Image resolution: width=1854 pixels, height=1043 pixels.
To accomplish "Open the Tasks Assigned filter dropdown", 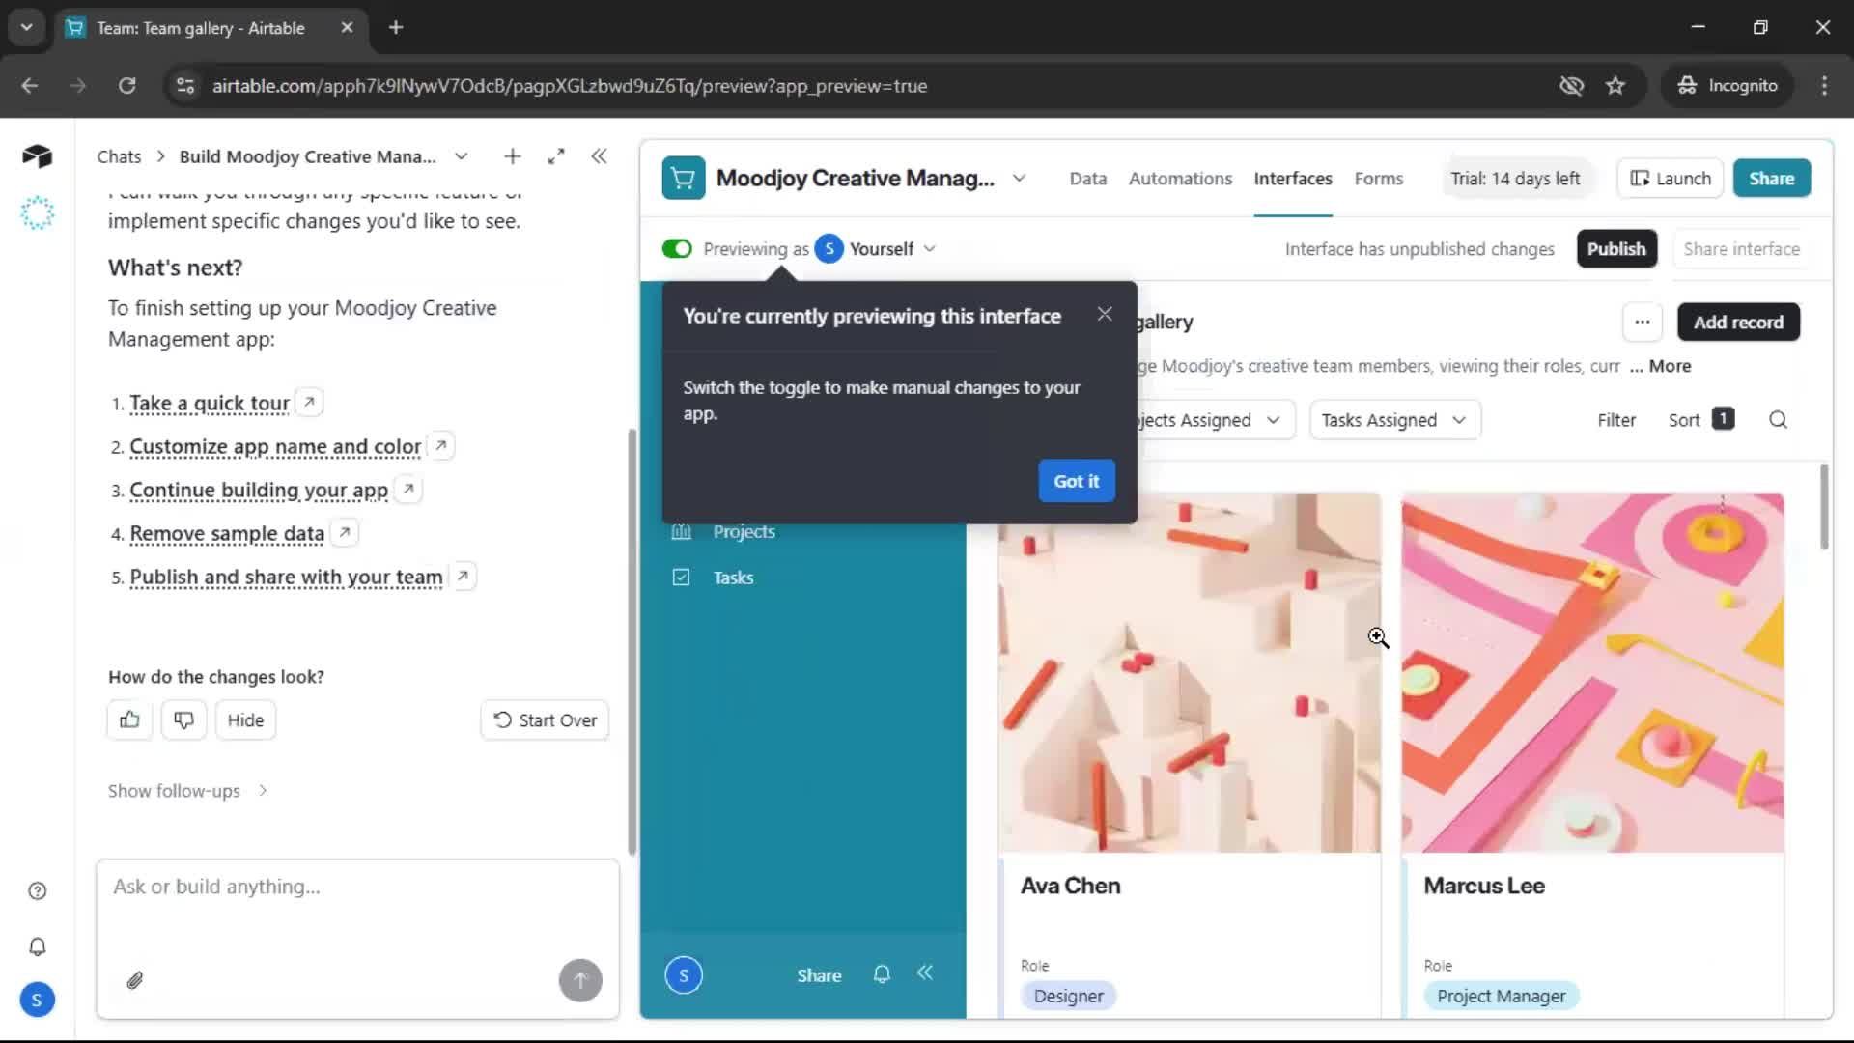I will pyautogui.click(x=1394, y=420).
